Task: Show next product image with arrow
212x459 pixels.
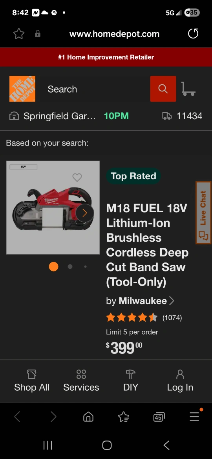Action: point(85,213)
